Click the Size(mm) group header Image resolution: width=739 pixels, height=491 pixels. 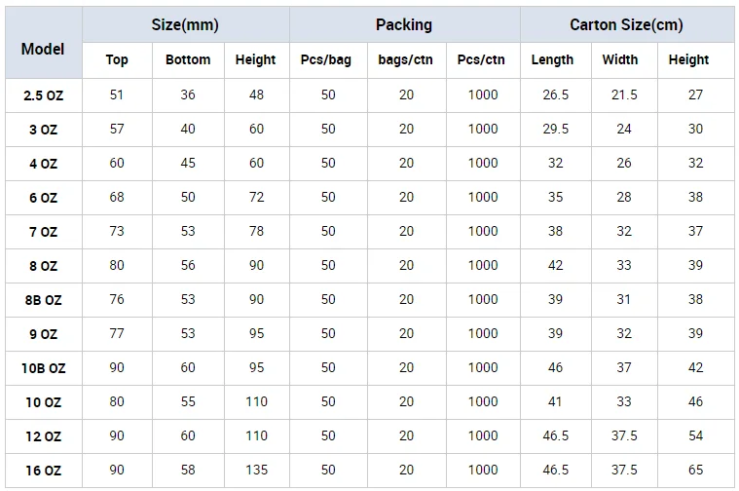185,25
